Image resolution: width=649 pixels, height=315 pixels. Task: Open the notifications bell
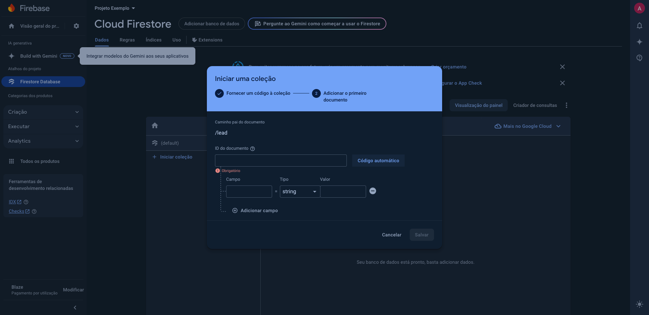(x=639, y=26)
